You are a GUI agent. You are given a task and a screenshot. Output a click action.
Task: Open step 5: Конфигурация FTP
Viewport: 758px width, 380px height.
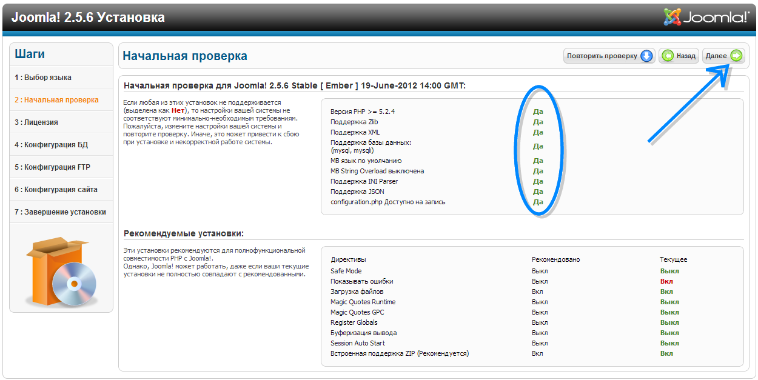(x=53, y=167)
